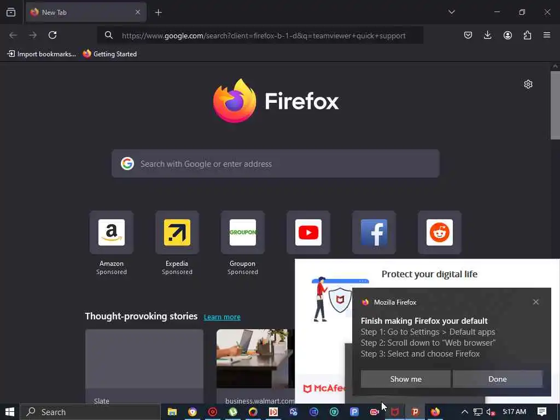Click Done in the Firefox notification
Viewport: 560px width, 420px height.
498,379
